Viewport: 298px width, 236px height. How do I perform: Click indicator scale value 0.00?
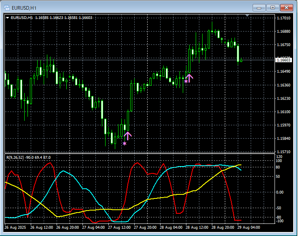click(x=280, y=192)
